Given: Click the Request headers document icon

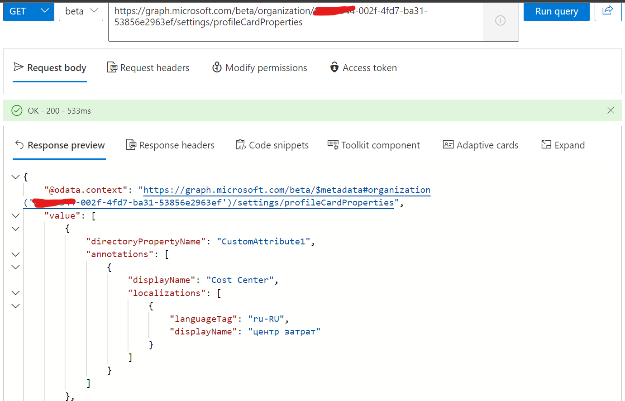Looking at the screenshot, I should click(112, 67).
